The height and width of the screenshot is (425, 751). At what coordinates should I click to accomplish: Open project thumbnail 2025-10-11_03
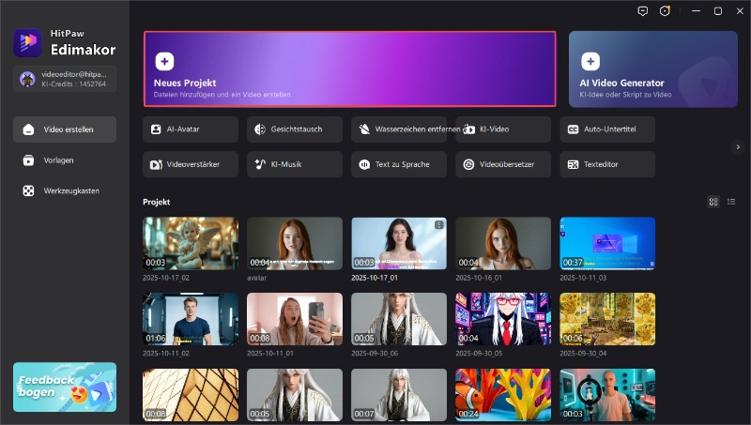coord(607,244)
